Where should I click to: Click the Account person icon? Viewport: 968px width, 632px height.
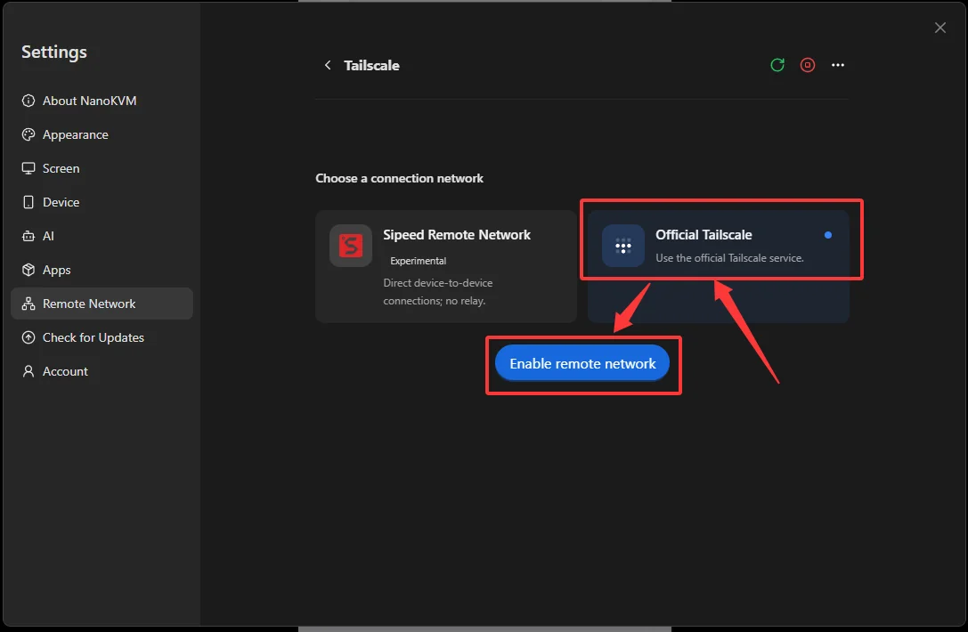click(x=28, y=371)
